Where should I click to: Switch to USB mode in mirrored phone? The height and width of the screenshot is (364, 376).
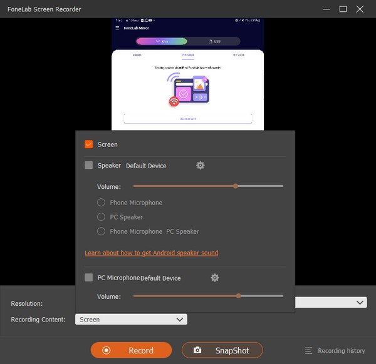[214, 41]
